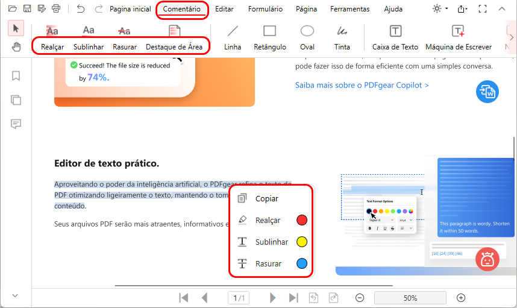Switch to the Comentário tab
Viewport: 517px width, 308px height.
point(182,9)
